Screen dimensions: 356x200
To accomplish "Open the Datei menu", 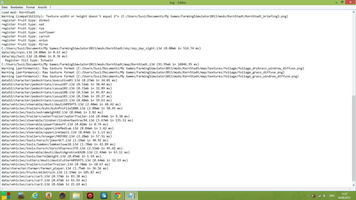I will point(5,8).
